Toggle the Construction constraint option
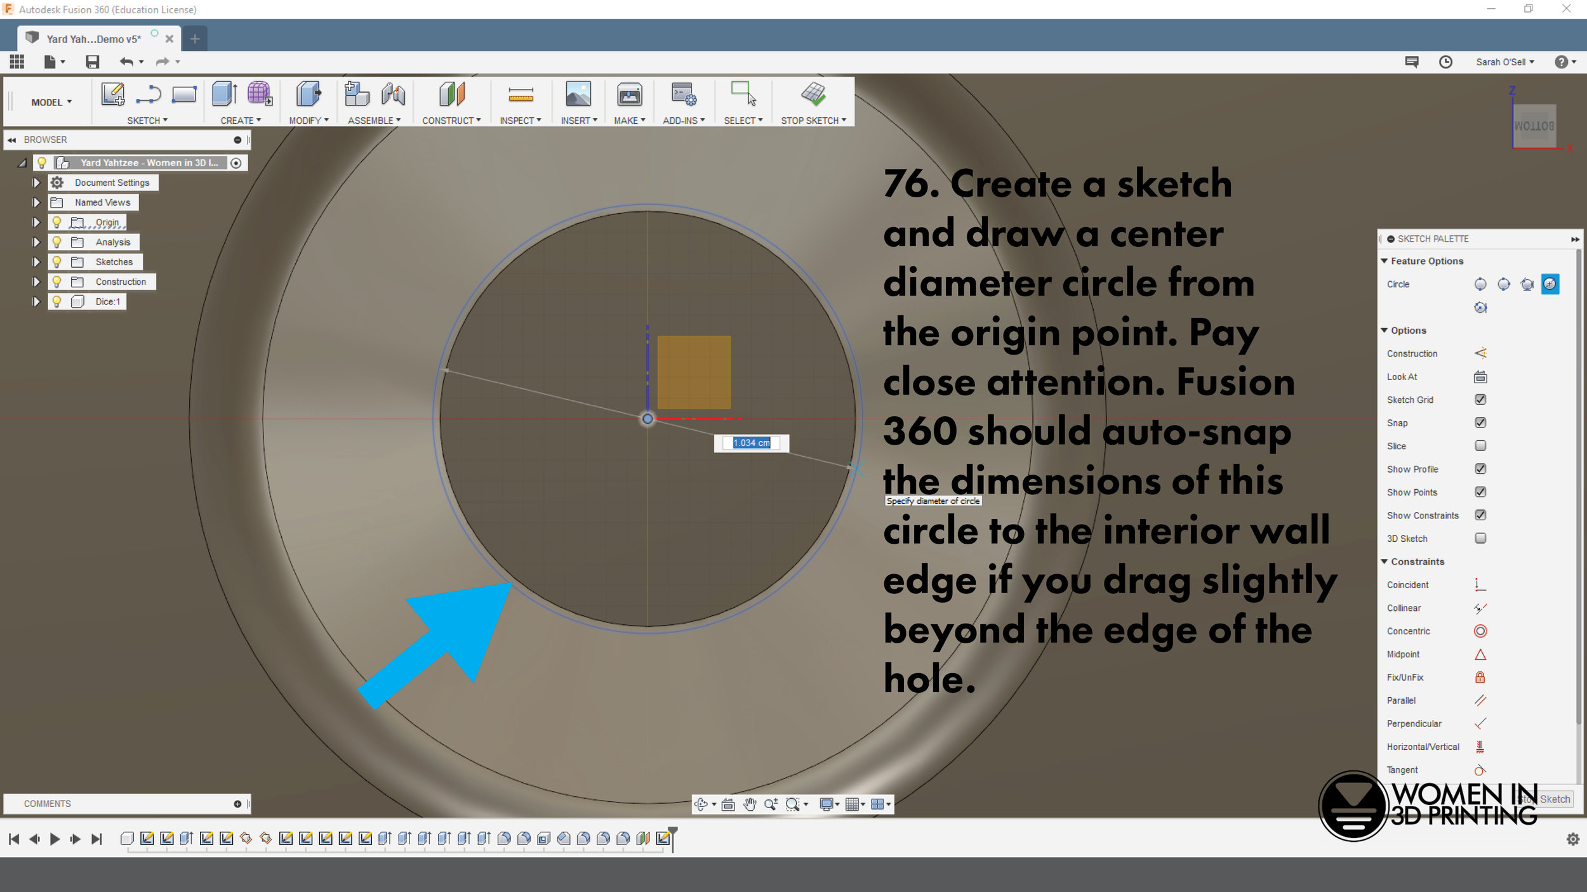Viewport: 1587px width, 892px height. pyautogui.click(x=1480, y=352)
